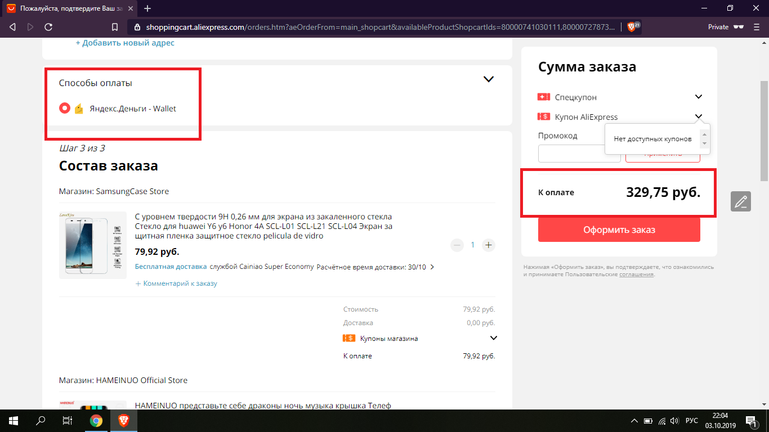Viewport: 769px width, 432px height.
Task: Click Бесплатная доставка link
Action: coord(171,267)
